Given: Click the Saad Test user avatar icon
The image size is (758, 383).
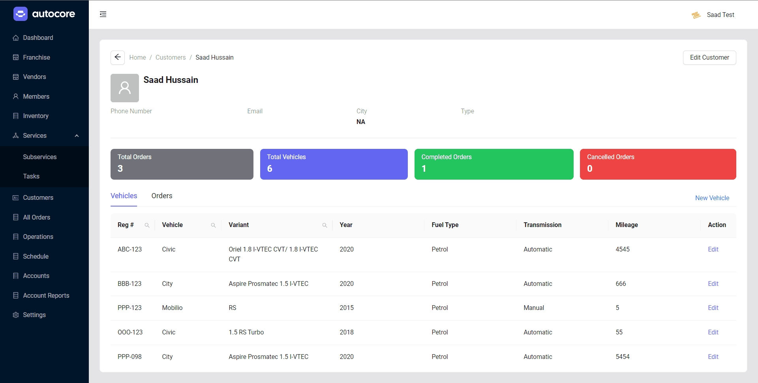Looking at the screenshot, I should click(696, 15).
